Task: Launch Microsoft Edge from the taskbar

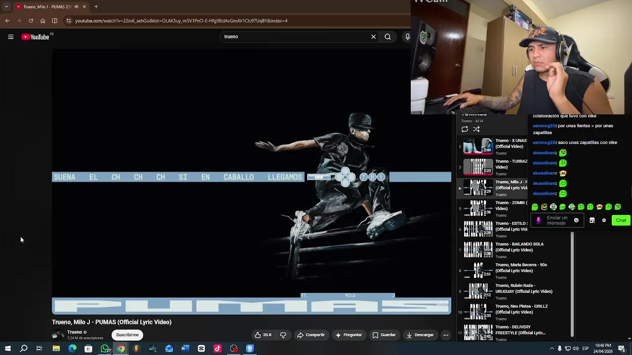Action: coord(73,349)
